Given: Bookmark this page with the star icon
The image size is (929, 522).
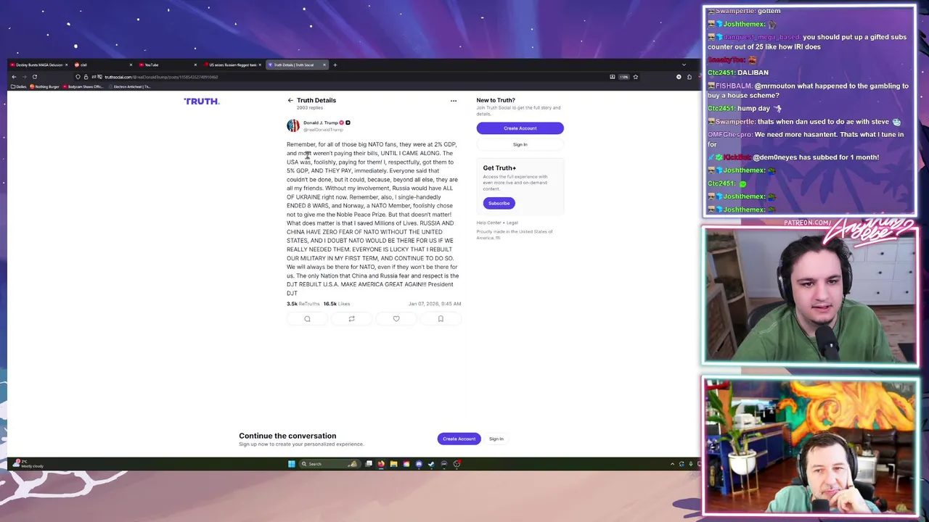Looking at the screenshot, I should [636, 77].
